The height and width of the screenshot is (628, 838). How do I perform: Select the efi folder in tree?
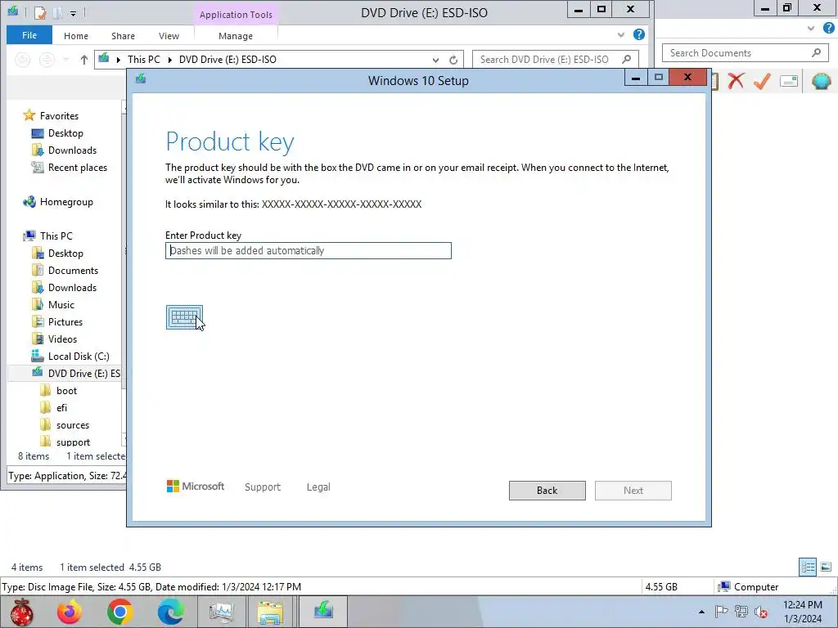(61, 407)
